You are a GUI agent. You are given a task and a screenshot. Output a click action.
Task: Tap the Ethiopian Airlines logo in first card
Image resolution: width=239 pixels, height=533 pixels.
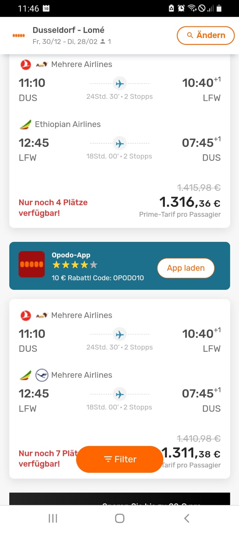click(x=26, y=124)
